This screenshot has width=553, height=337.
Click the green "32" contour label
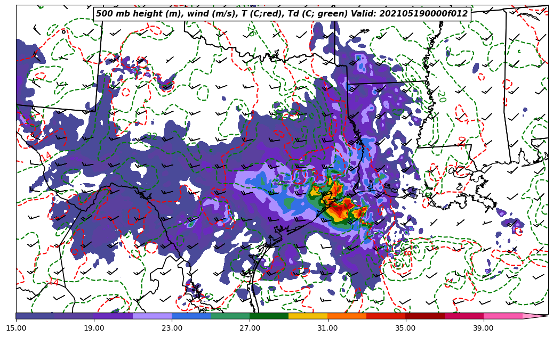pos(151,137)
